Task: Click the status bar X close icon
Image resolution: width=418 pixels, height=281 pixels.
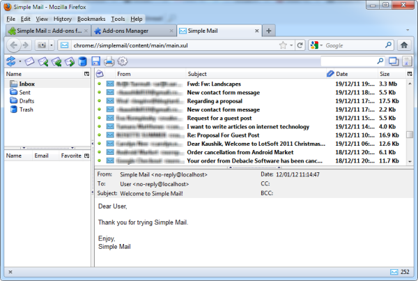Action: point(10,272)
